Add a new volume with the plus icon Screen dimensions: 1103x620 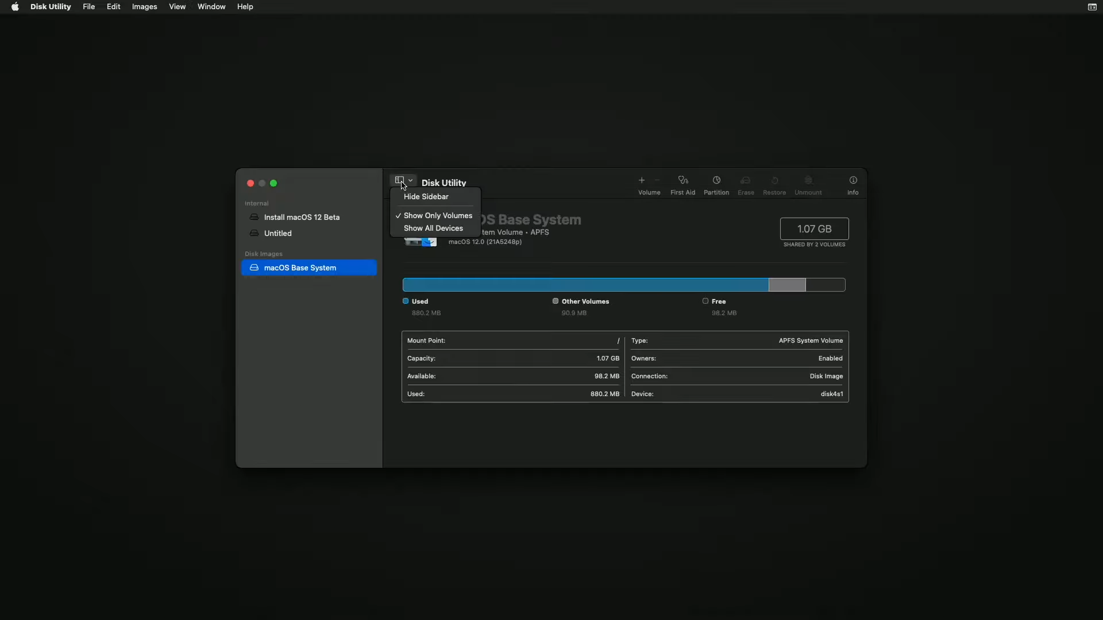[x=641, y=180]
